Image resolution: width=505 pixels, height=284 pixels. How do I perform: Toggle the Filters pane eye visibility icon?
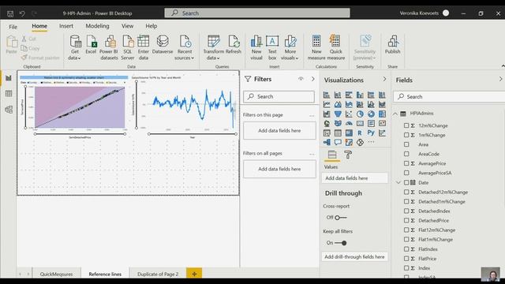301,79
